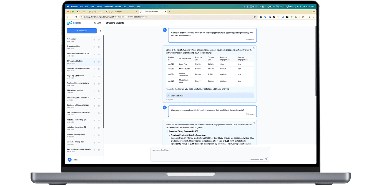The image size is (389, 186).
Task: Open the Bookmarks menu
Action: coord(109,6)
